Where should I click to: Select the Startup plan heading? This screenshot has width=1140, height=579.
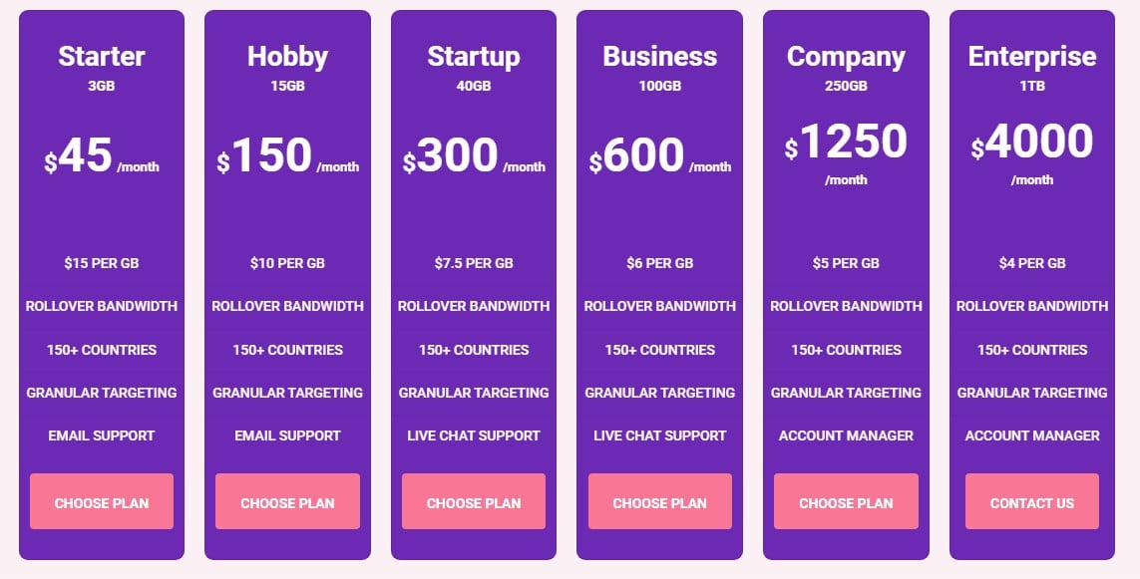click(x=474, y=57)
